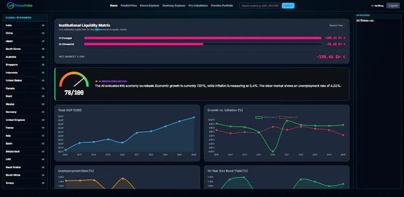Select UAE in the economies list
The width and height of the screenshot is (404, 197).
pos(25,159)
